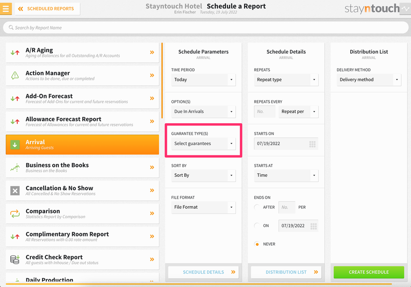Open the Starts At Time dropdown
The width and height of the screenshot is (411, 287).
tap(286, 176)
